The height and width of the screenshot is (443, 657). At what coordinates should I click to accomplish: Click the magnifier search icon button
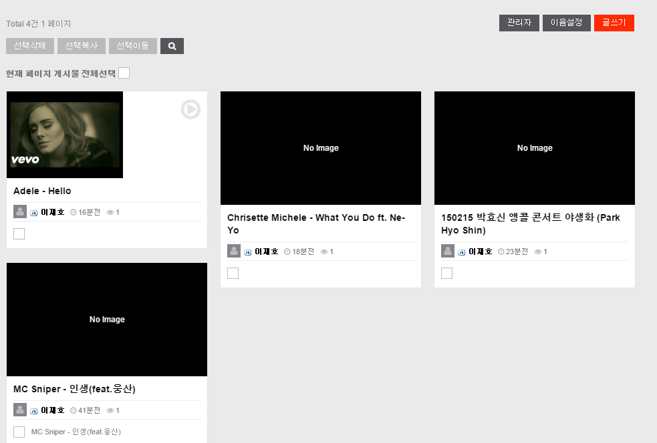tap(172, 46)
